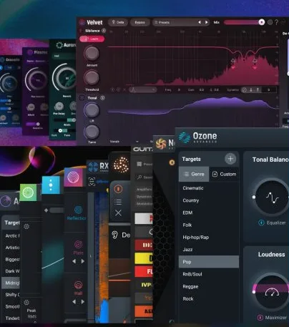Click the orange ring icon in Neutron
The image size is (289, 327).
[x=172, y=162]
